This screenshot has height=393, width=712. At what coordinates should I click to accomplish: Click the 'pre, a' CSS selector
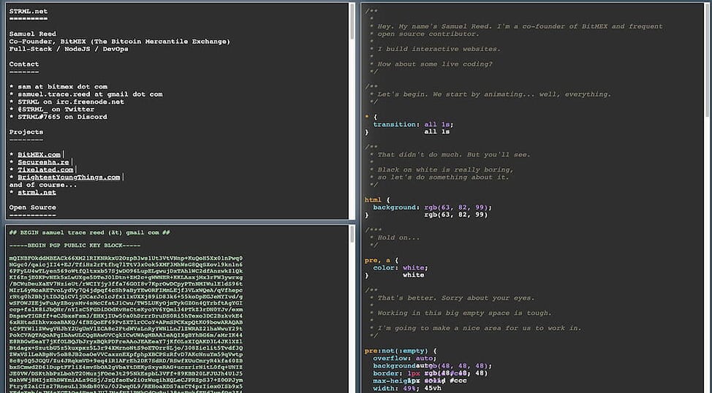pos(379,259)
